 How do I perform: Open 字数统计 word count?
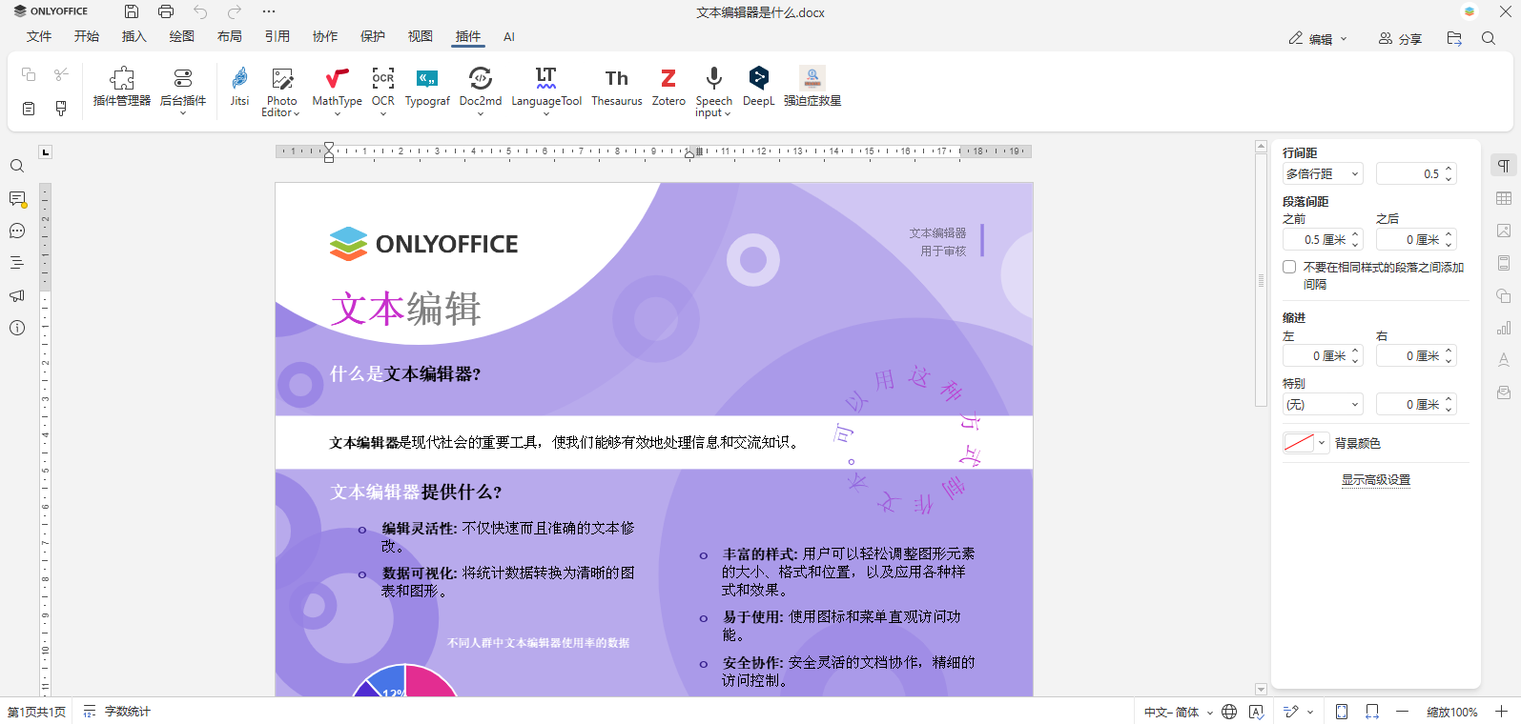[x=116, y=712]
